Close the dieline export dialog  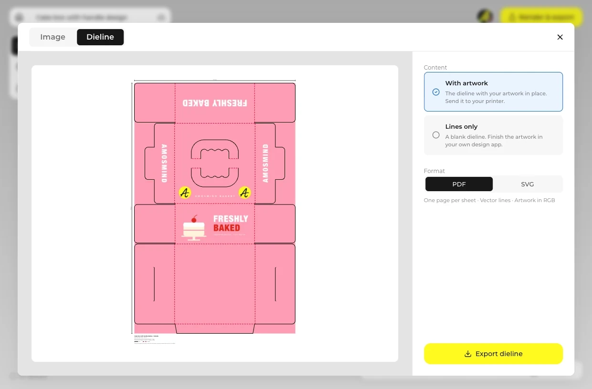click(560, 37)
